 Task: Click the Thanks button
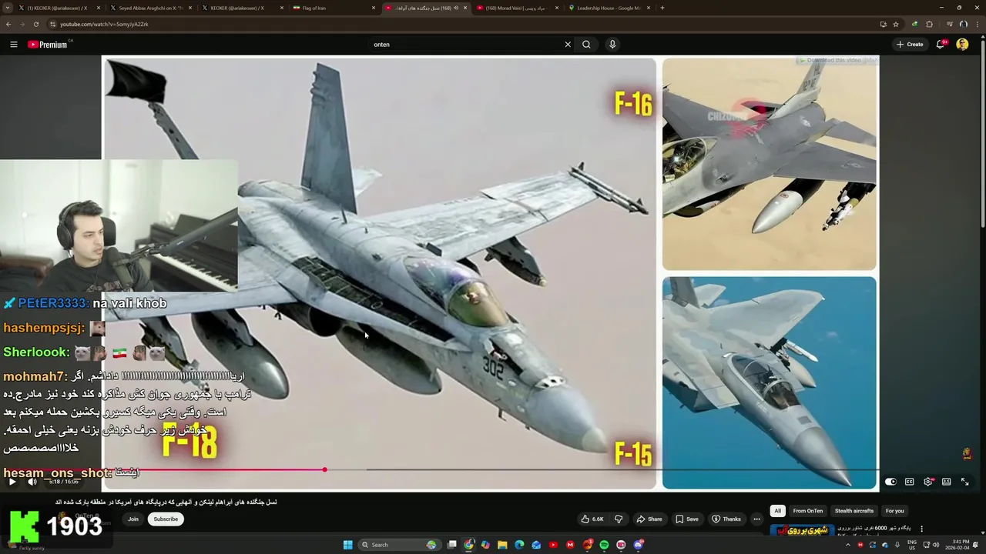click(726, 519)
